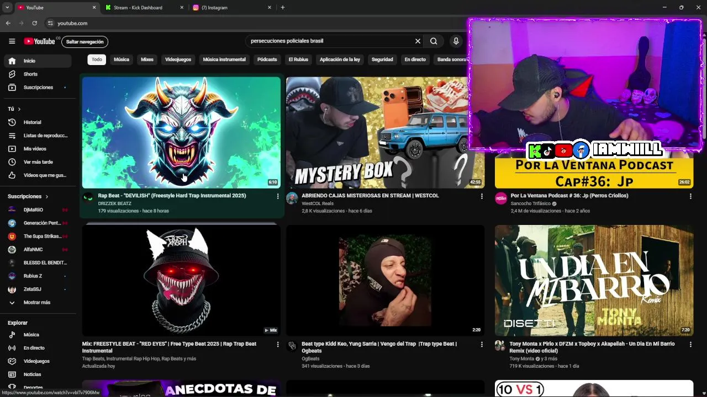This screenshot has width=707, height=397.
Task: Open the browser tab search dropdown
Action: [7, 8]
